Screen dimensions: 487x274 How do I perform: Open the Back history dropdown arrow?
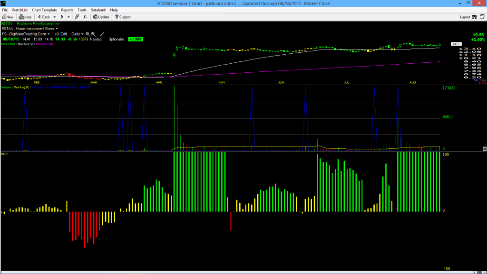click(x=55, y=17)
